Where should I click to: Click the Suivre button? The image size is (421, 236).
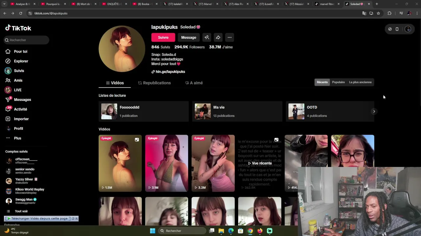(x=163, y=37)
